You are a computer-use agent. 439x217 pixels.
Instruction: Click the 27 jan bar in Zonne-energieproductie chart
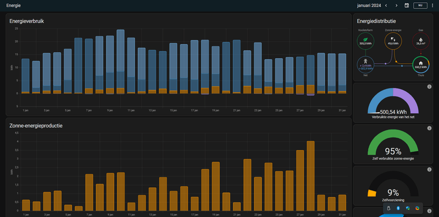[300, 181]
